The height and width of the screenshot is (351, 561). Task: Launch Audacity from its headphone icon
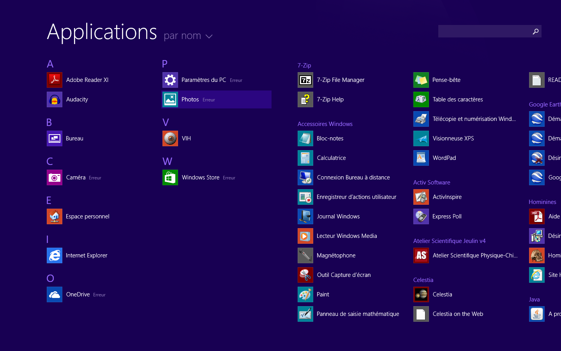[x=55, y=99]
